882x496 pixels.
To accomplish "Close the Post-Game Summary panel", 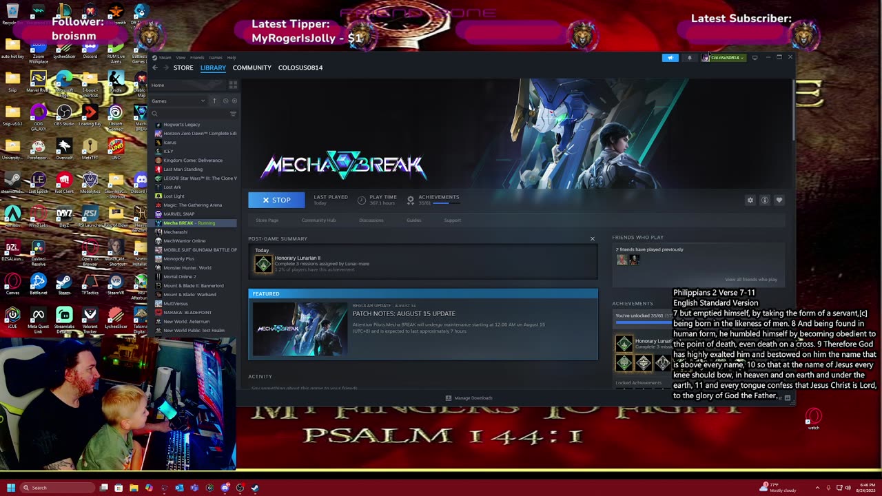I will pyautogui.click(x=592, y=238).
